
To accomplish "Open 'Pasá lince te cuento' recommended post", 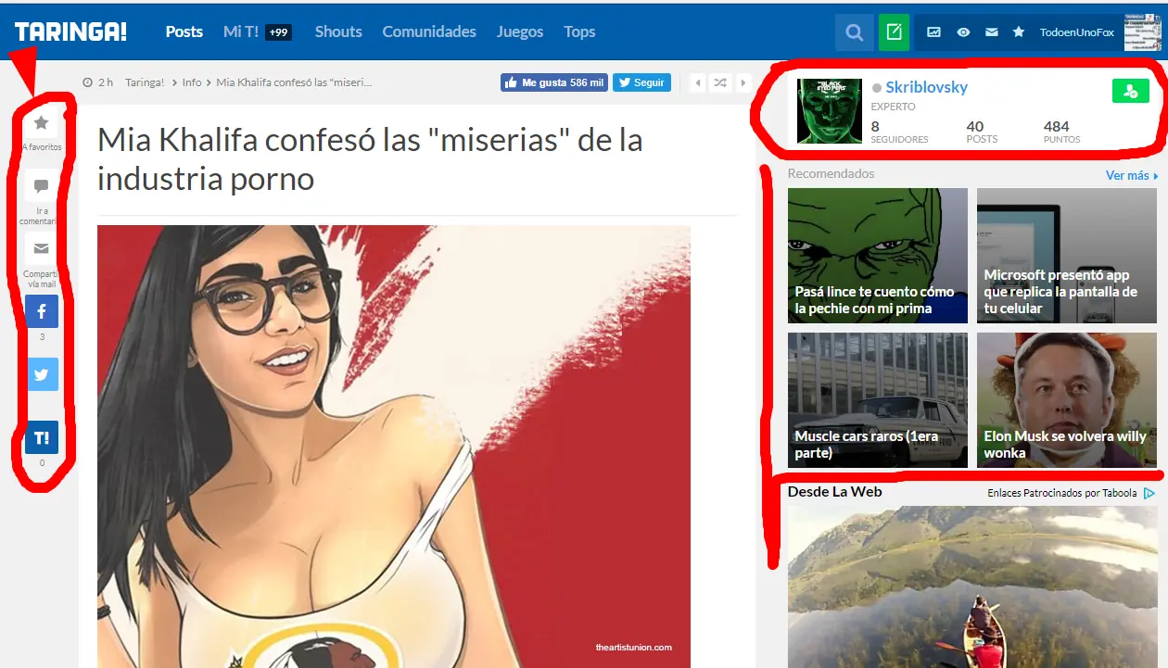I will tap(878, 256).
